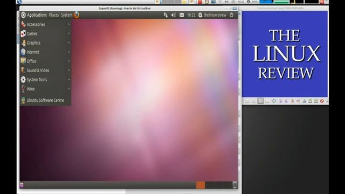The image size is (345, 194).
Task: Click the power session icon
Action: pyautogui.click(x=231, y=15)
